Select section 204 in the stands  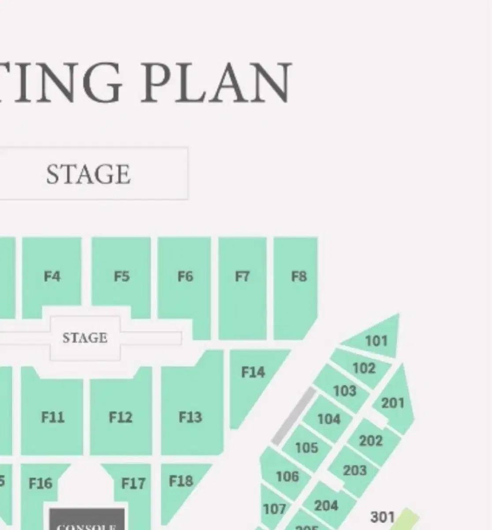(326, 505)
